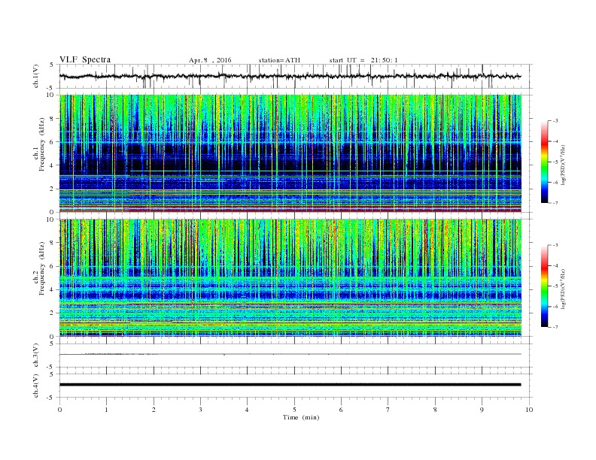Click the ch.2 spectrogram color scale bar
Screen dimensions: 596x460
[x=545, y=286]
